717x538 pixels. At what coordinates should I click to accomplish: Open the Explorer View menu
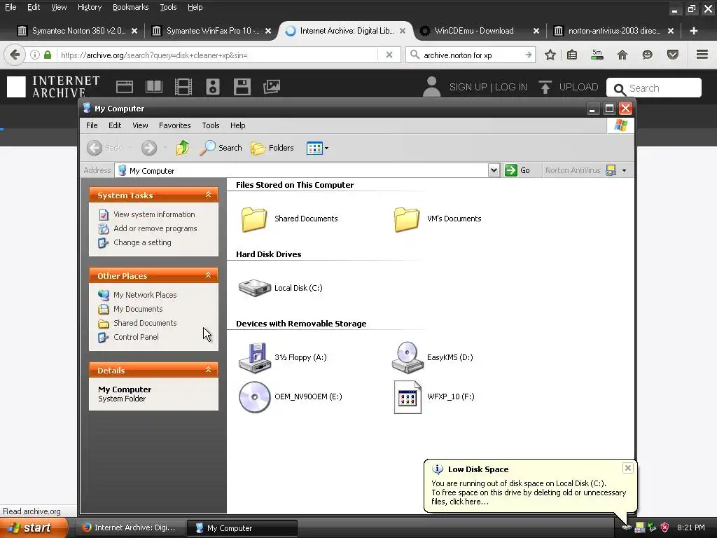point(140,125)
